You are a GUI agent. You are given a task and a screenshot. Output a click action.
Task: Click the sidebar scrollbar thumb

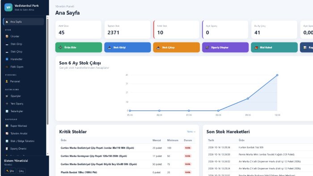tap(47, 72)
